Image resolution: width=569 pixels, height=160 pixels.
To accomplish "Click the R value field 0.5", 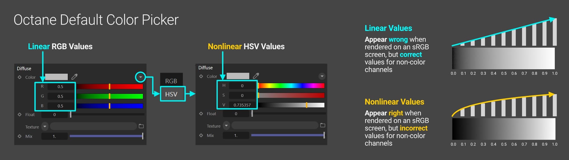I will click(61, 87).
